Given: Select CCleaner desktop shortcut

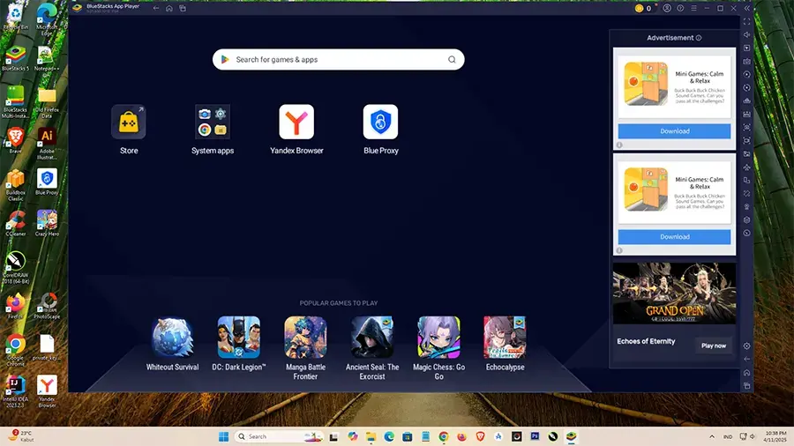Looking at the screenshot, I should pos(15,224).
